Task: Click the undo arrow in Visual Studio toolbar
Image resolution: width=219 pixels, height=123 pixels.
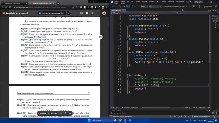Action: [133, 6]
